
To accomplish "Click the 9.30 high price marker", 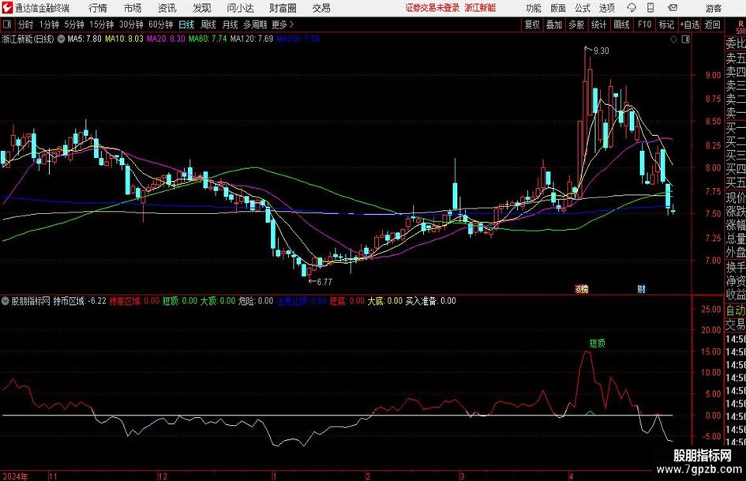I will (x=602, y=51).
